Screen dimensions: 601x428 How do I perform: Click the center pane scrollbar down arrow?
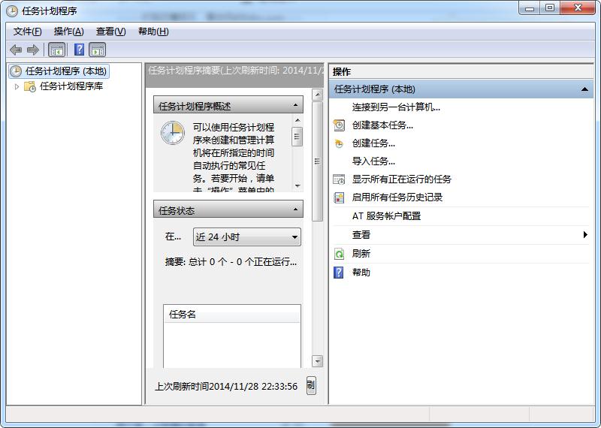317,361
